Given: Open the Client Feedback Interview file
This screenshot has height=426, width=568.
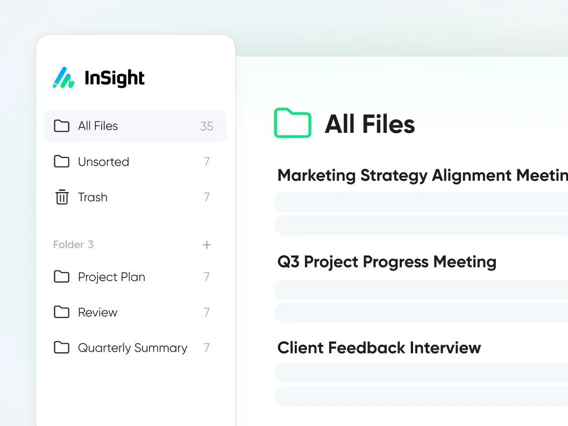Looking at the screenshot, I should pyautogui.click(x=379, y=347).
